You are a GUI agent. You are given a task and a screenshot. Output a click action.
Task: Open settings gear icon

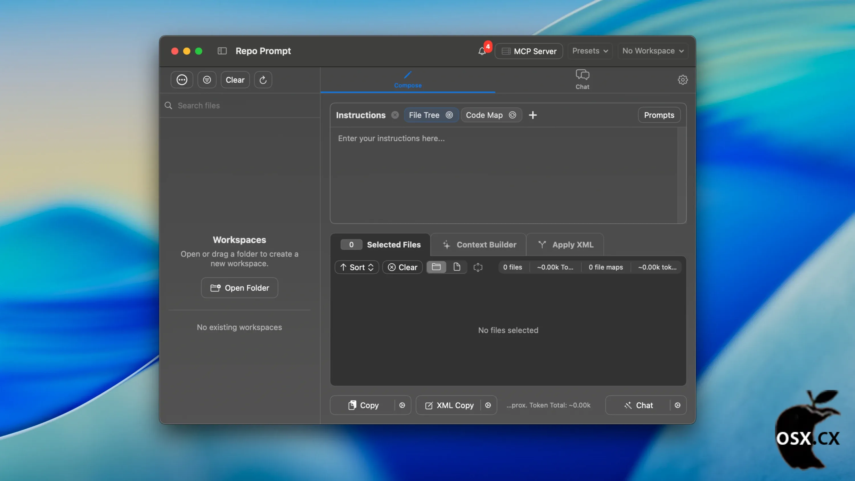[x=682, y=80]
